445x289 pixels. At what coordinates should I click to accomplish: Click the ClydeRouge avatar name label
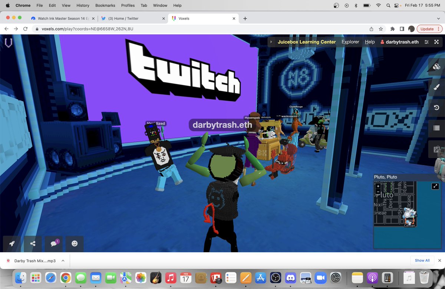296,107
